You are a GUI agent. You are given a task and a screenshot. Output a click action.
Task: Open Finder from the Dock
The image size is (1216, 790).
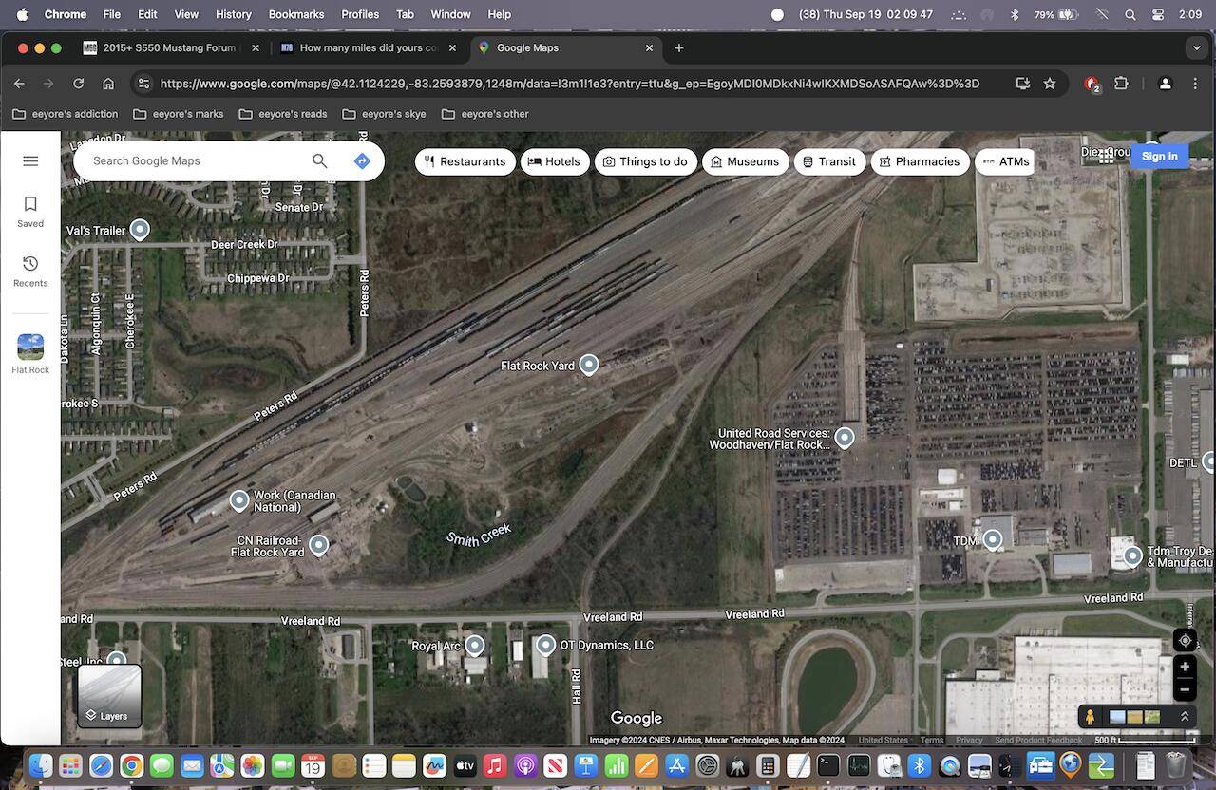40,765
